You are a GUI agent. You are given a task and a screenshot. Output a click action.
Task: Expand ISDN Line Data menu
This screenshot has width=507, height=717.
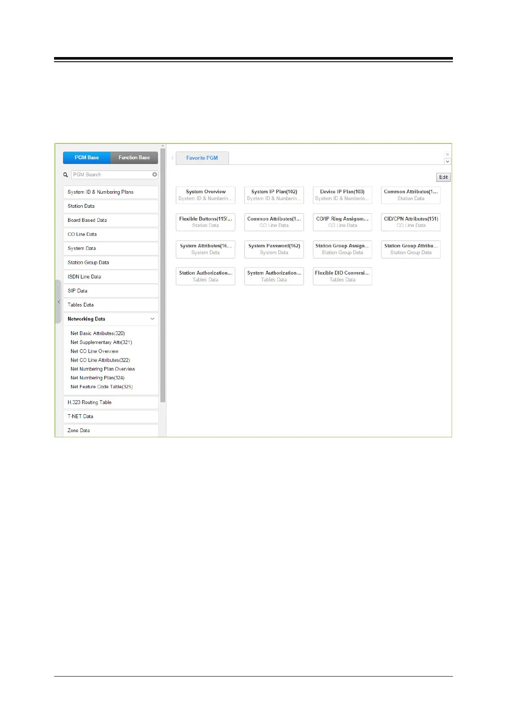[x=111, y=277]
